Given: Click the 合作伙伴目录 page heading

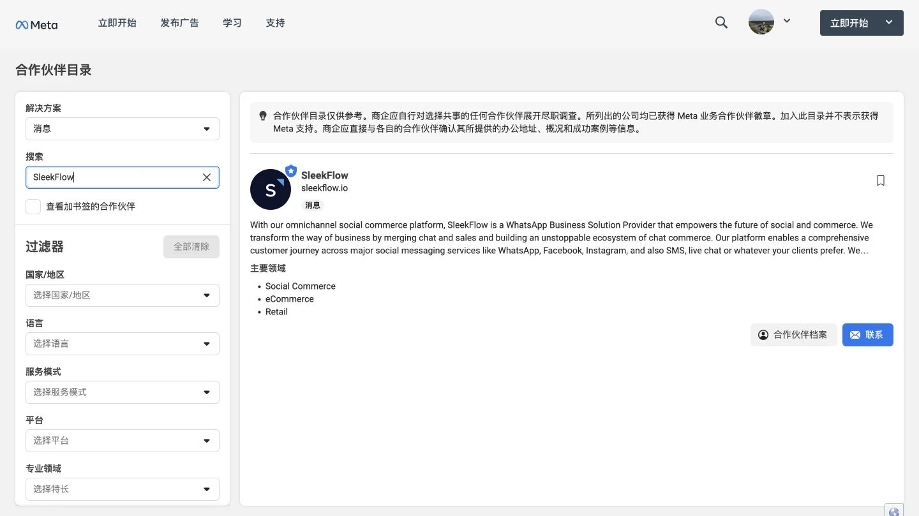Looking at the screenshot, I should [54, 70].
